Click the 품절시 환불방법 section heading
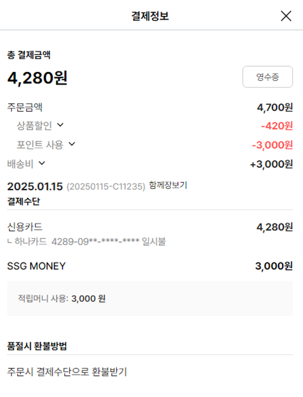This screenshot has height=397, width=303. coord(37,346)
